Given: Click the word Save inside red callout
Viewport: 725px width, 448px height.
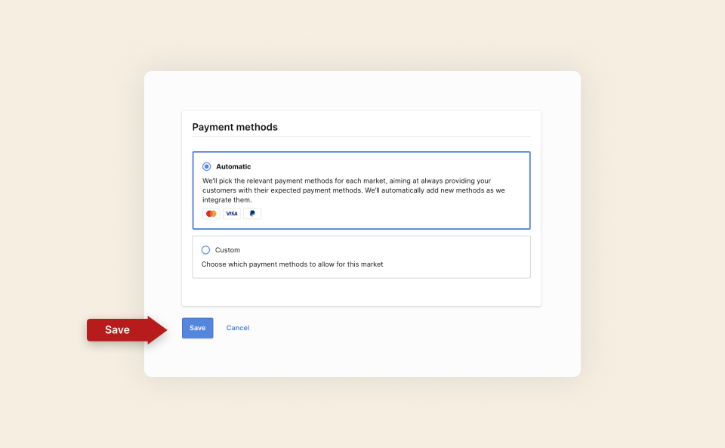Looking at the screenshot, I should (118, 329).
